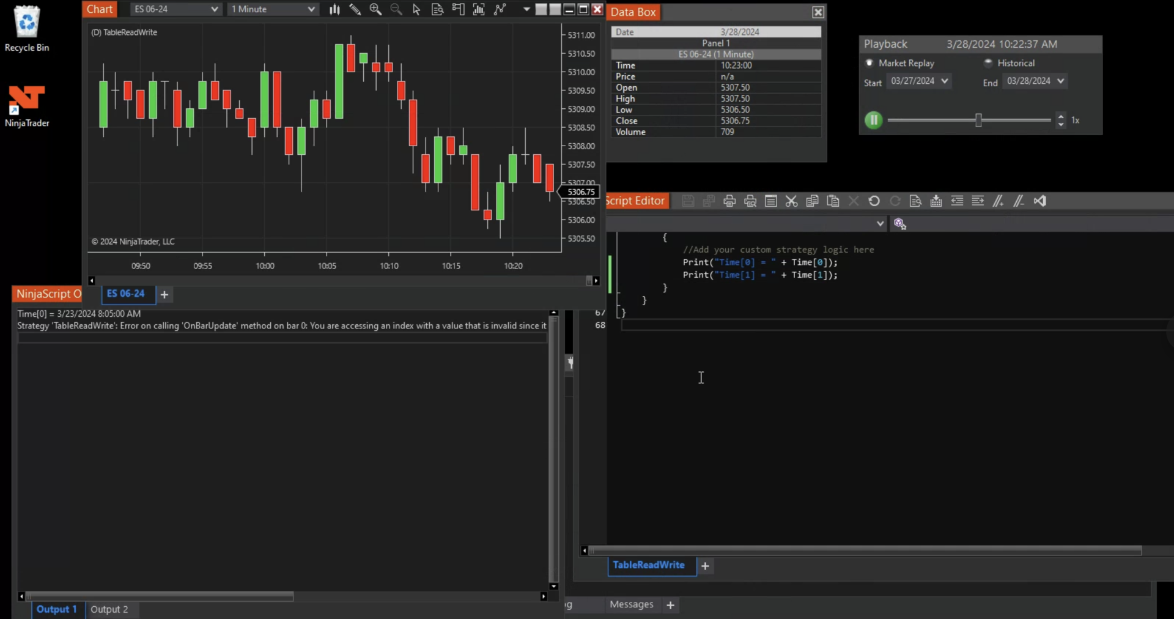The height and width of the screenshot is (619, 1174).
Task: Switch to the Output 2 tab
Action: click(x=109, y=609)
